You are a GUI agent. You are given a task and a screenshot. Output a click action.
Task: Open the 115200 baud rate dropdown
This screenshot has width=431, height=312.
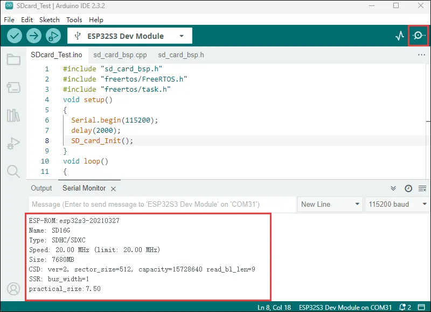pos(397,204)
